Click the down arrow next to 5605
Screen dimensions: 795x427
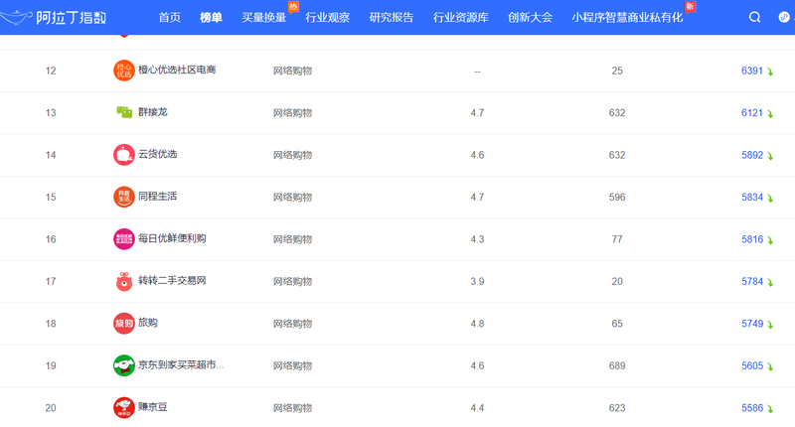click(x=769, y=366)
